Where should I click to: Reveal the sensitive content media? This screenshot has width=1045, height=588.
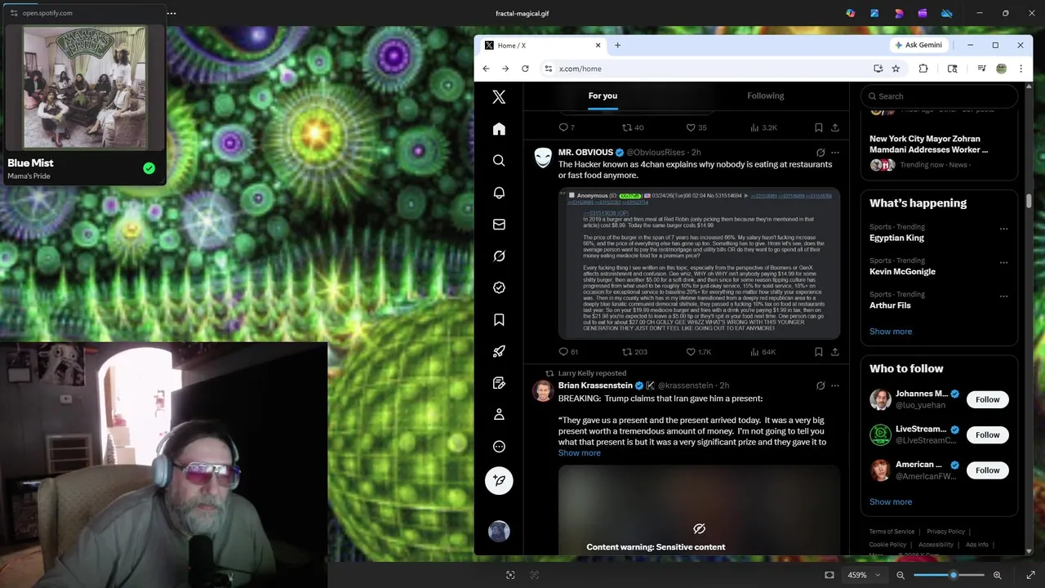pyautogui.click(x=699, y=529)
